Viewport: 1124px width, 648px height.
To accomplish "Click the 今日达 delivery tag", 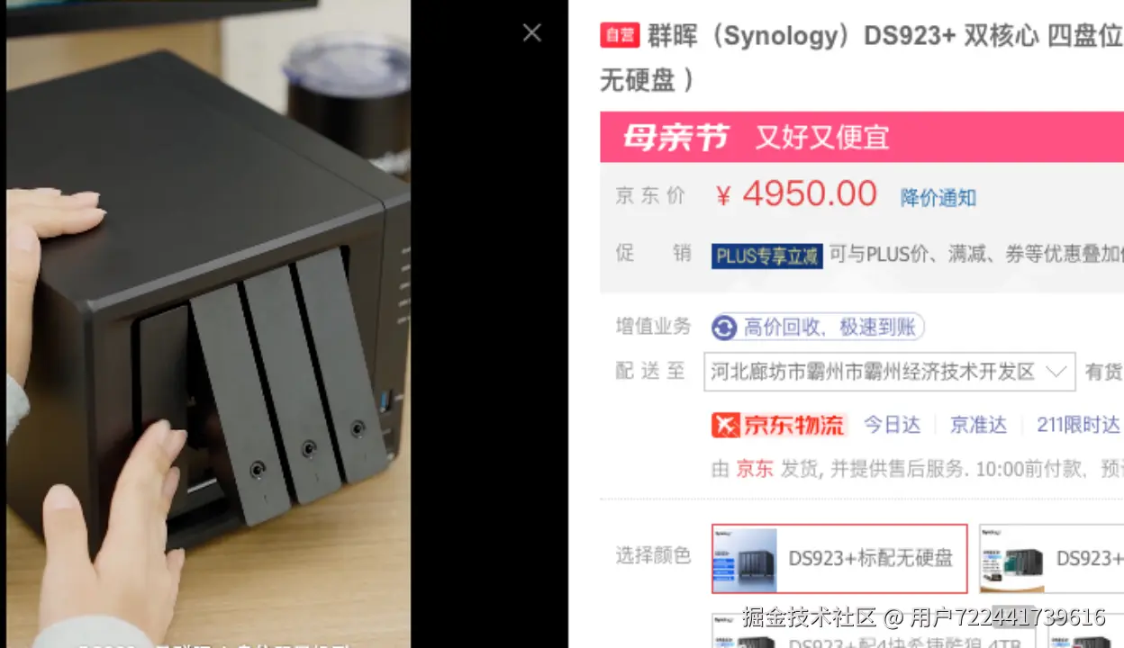I will [893, 425].
